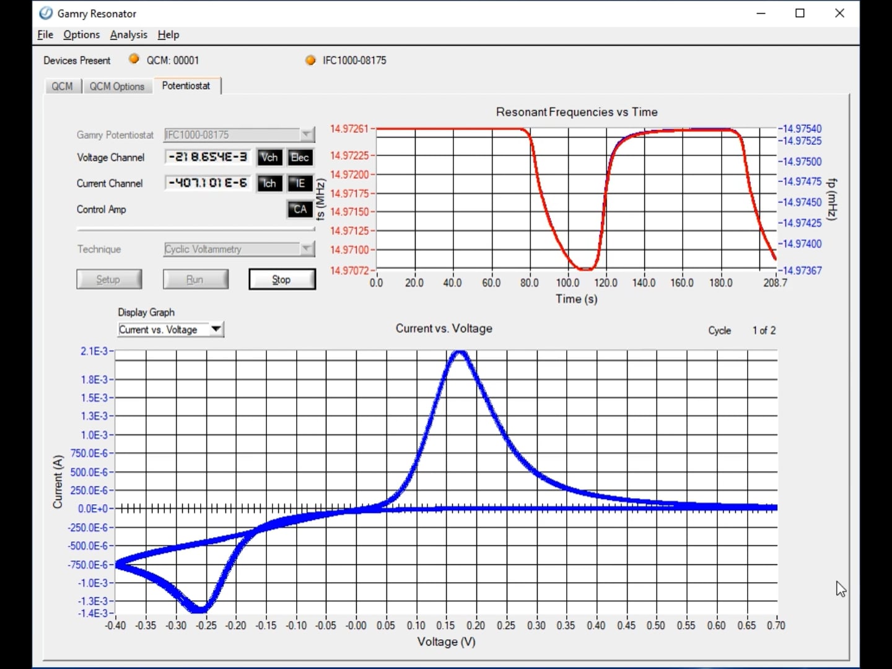Open the Display Graph dropdown
This screenshot has width=892, height=669.
click(x=216, y=329)
